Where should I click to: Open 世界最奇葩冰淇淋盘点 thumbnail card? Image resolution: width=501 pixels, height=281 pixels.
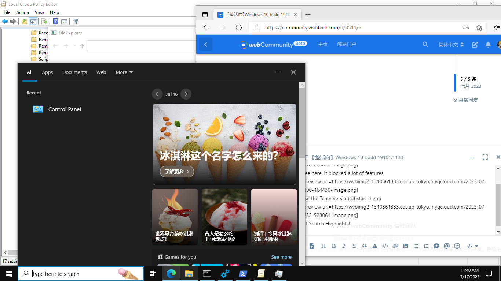coord(175,217)
